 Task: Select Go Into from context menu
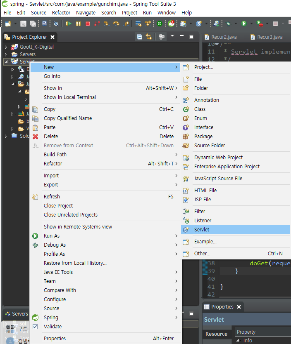click(x=105, y=76)
